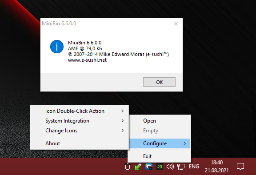Viewport: 256px width, 175px height.
Task: Select About in the Configure submenu
Action: pyautogui.click(x=80, y=143)
